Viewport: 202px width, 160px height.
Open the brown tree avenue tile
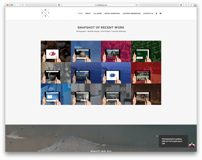point(146,94)
